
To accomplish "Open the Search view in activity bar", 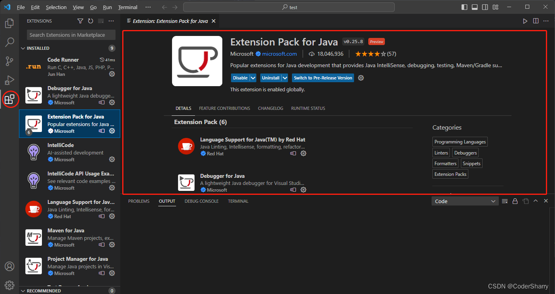I will point(9,42).
